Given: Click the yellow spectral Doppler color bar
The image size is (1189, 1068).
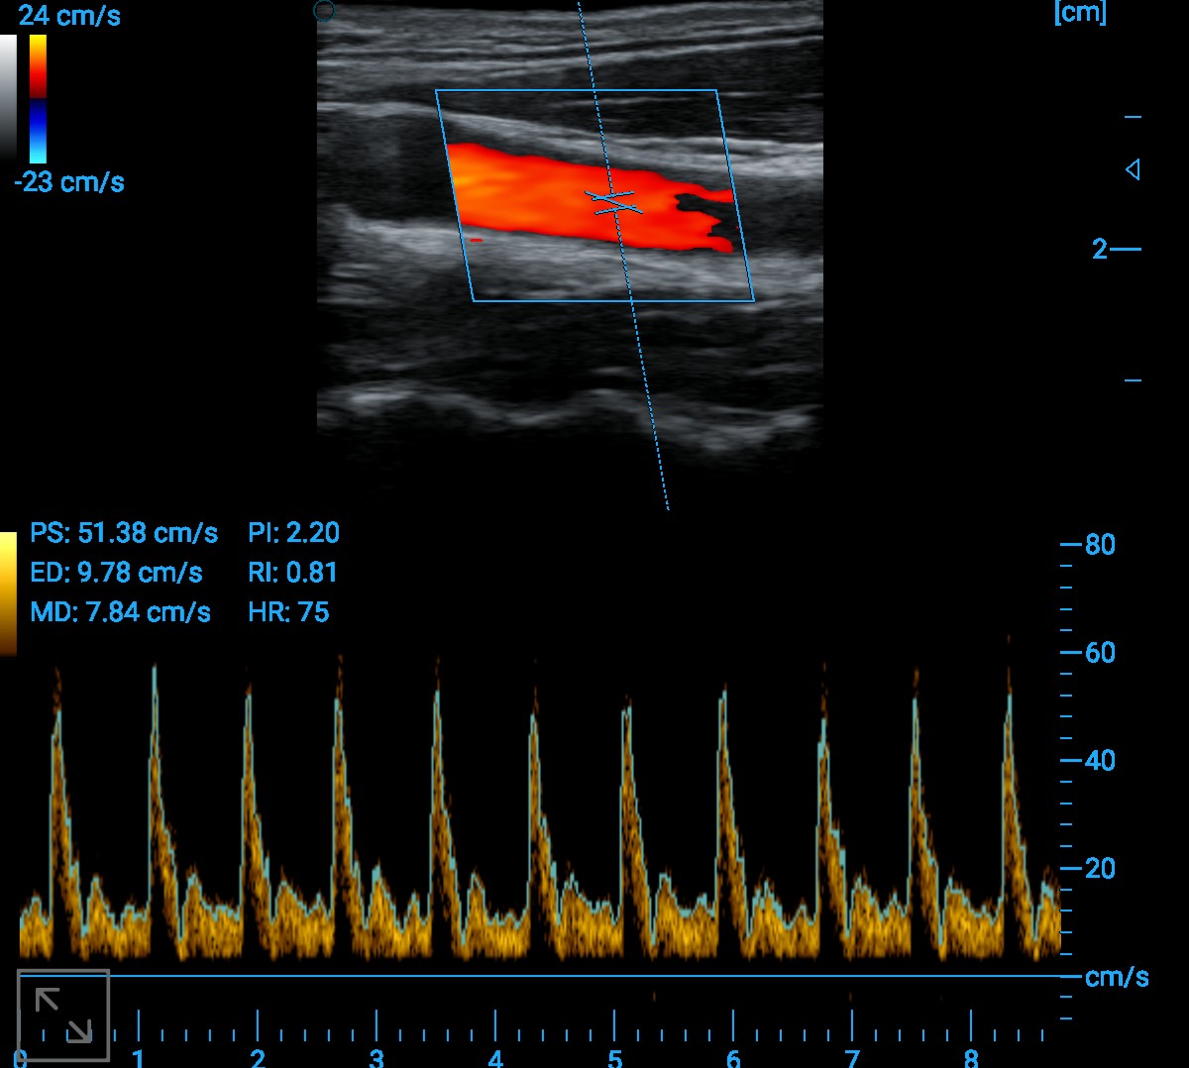Looking at the screenshot, I should (x=8, y=592).
